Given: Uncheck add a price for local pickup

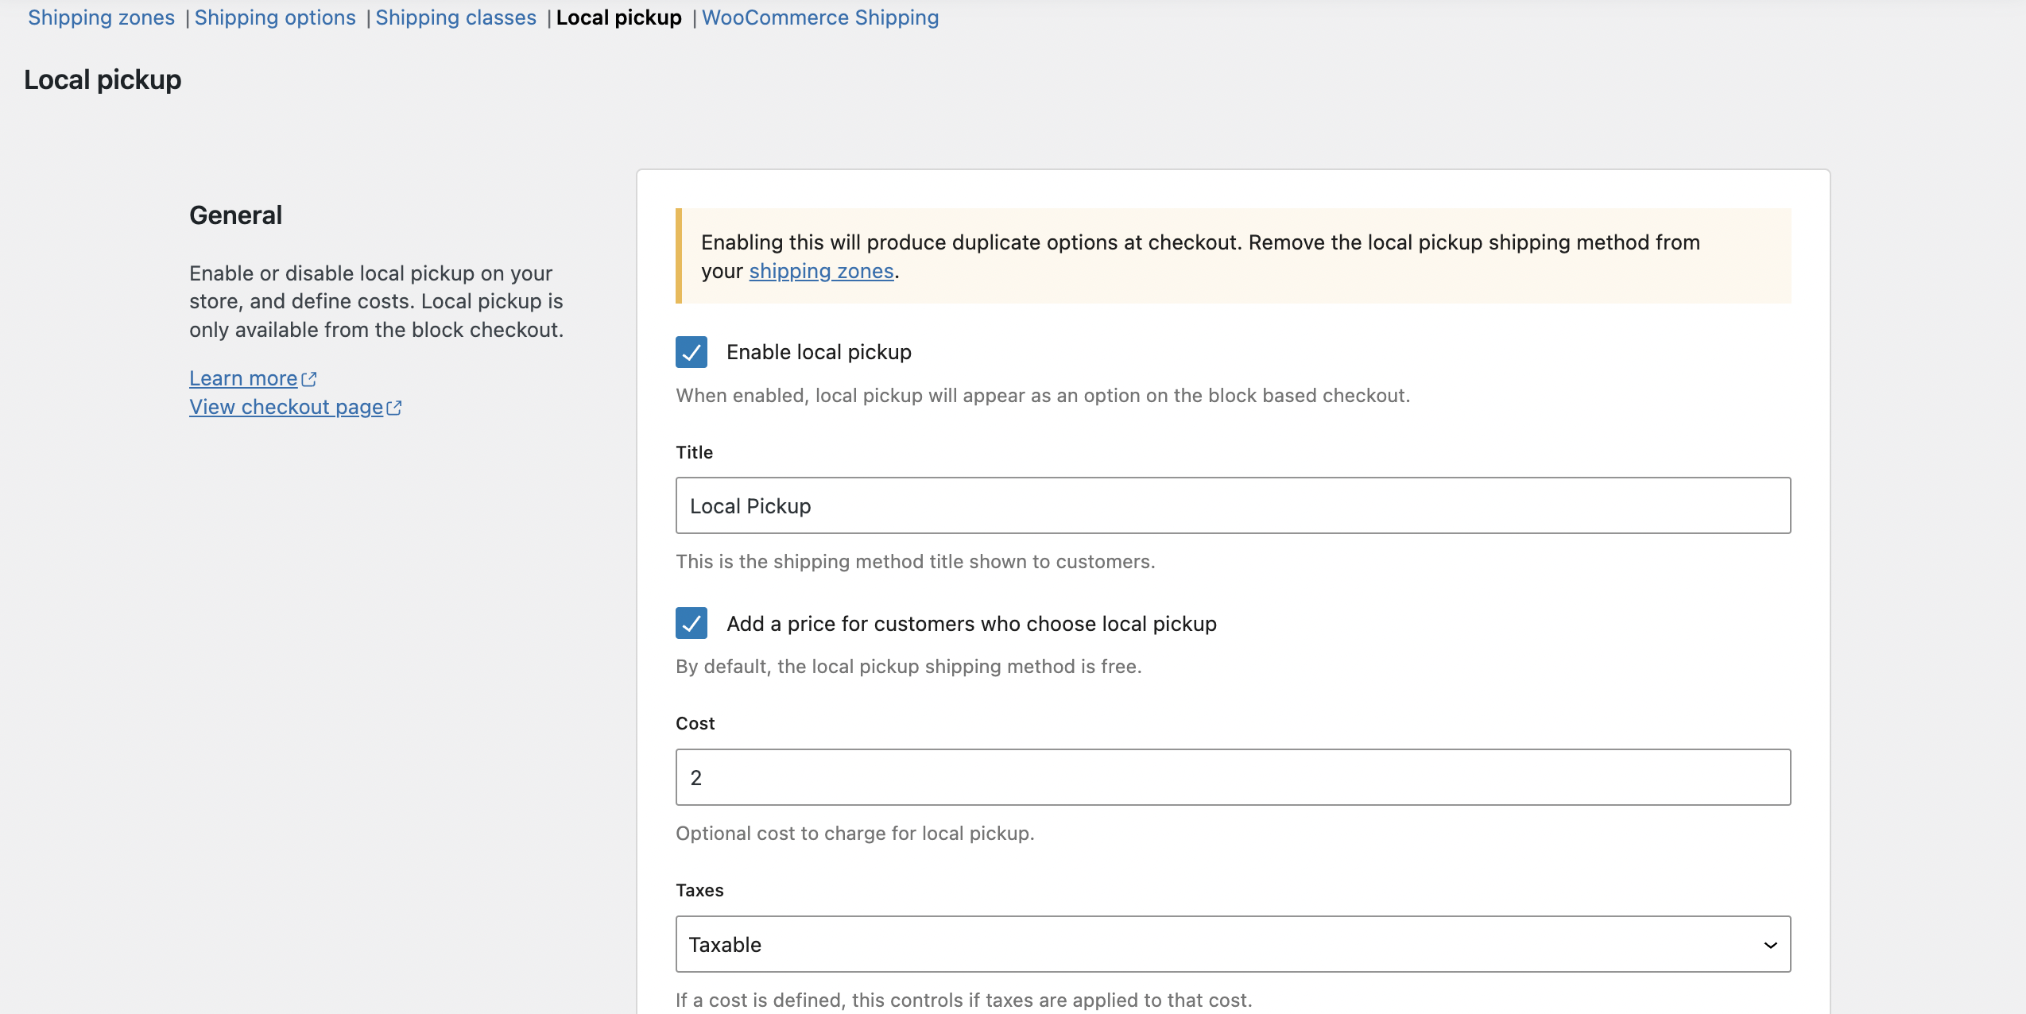Looking at the screenshot, I should (x=691, y=624).
